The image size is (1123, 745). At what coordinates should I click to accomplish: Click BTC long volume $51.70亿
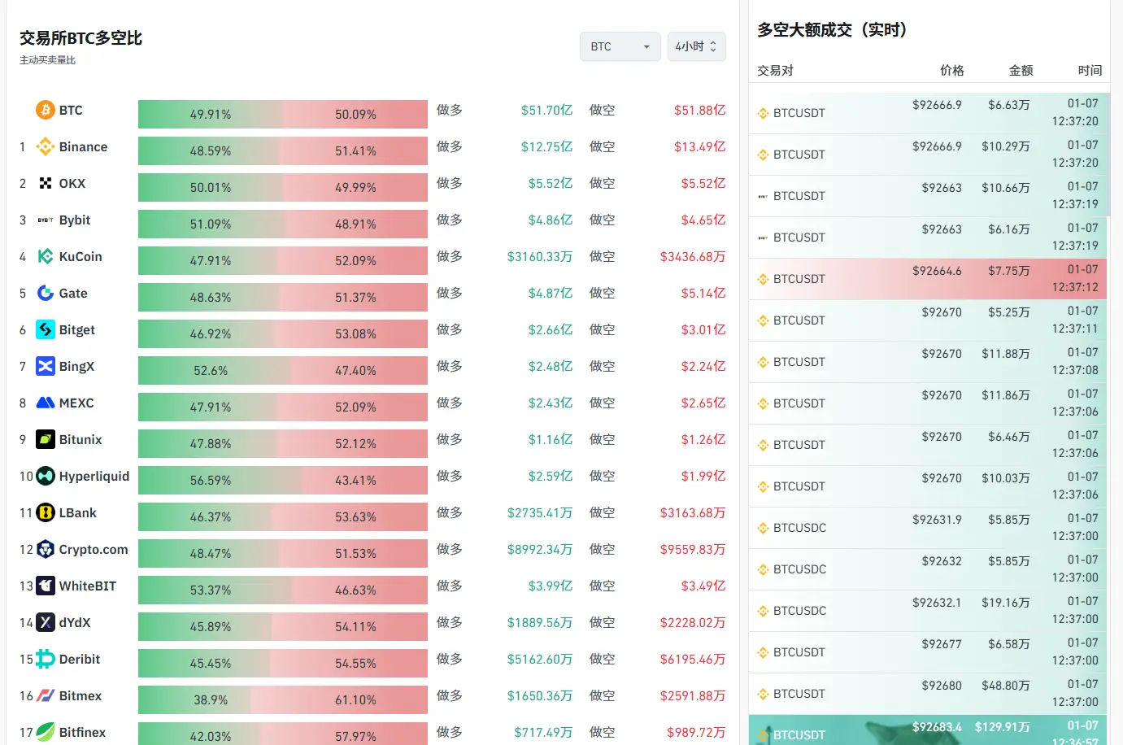[546, 110]
